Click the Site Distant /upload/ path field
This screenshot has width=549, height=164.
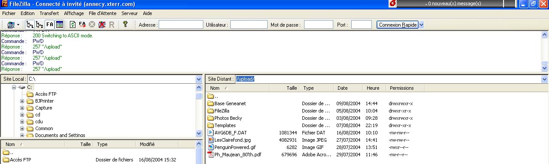tap(388, 79)
